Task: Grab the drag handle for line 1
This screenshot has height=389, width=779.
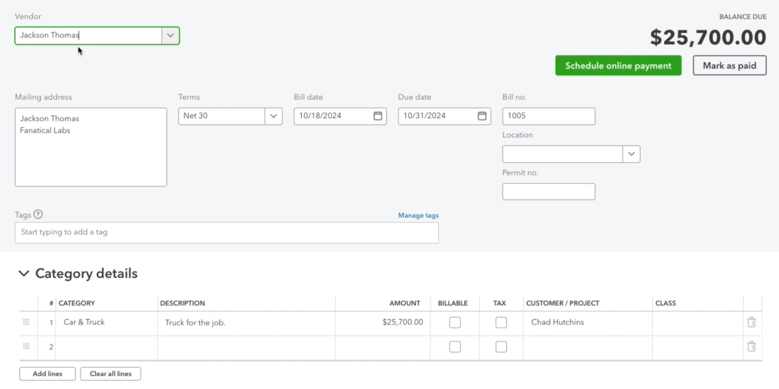Action: (27, 322)
